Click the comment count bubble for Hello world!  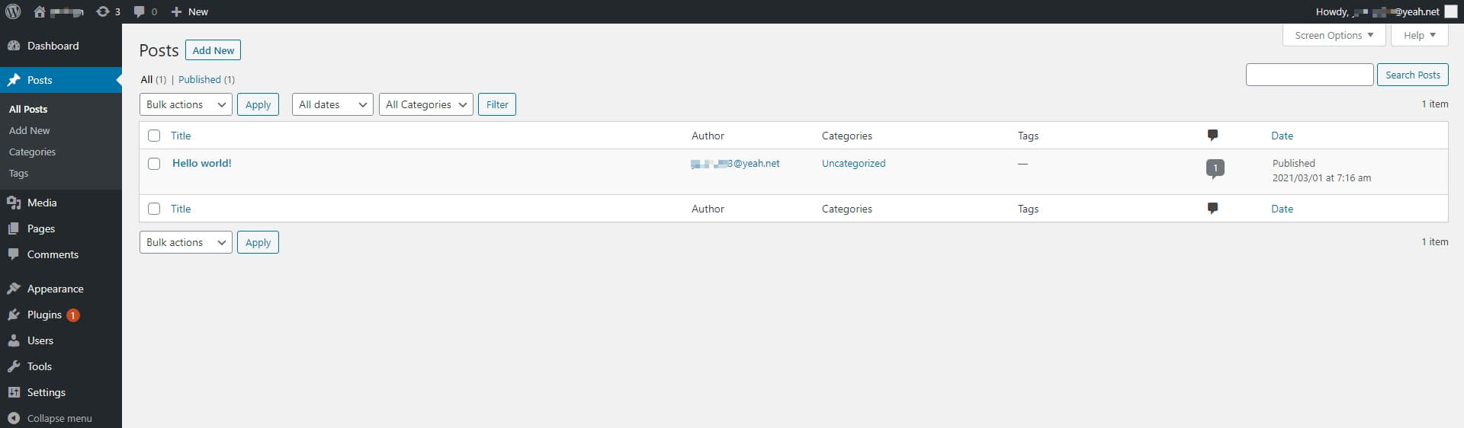coord(1215,168)
